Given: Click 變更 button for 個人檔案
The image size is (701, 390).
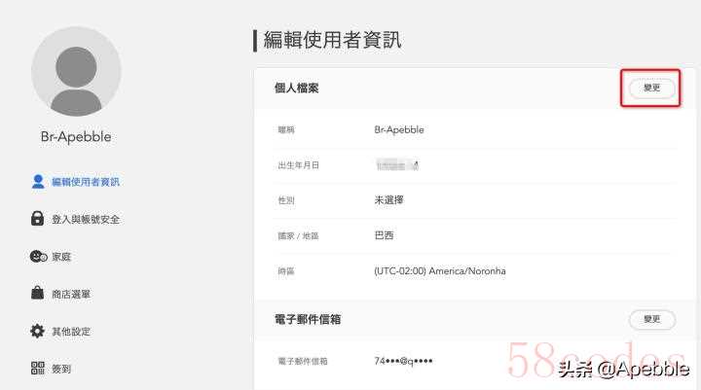Looking at the screenshot, I should coord(651,88).
